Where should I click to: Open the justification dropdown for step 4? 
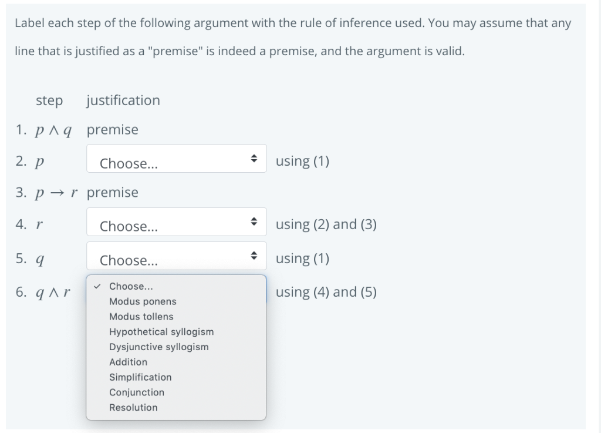[x=176, y=221]
